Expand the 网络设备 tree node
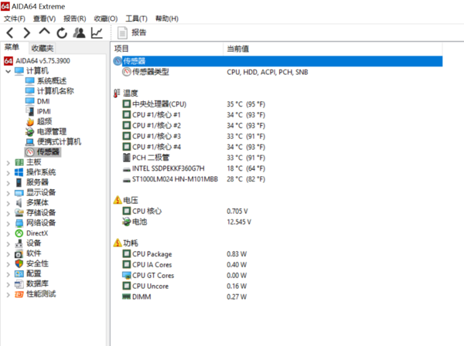Screen dimensions: 464x346 pyautogui.click(x=8, y=223)
